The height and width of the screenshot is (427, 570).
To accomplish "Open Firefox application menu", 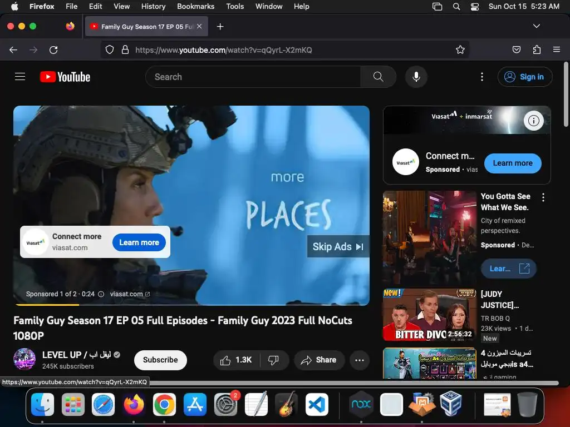I will click(x=557, y=49).
